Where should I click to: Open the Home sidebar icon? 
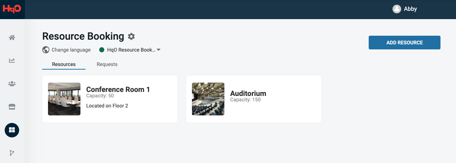(x=12, y=38)
